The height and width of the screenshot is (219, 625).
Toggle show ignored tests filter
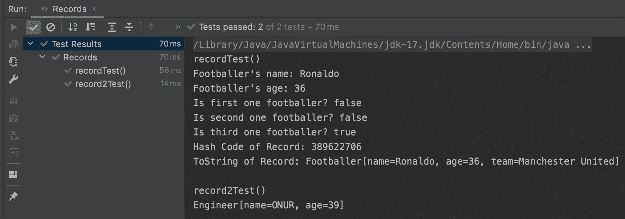point(51,27)
